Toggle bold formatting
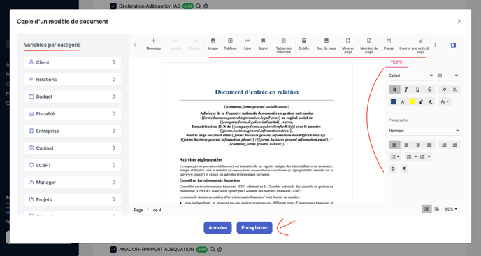The width and height of the screenshot is (481, 256). [394, 90]
